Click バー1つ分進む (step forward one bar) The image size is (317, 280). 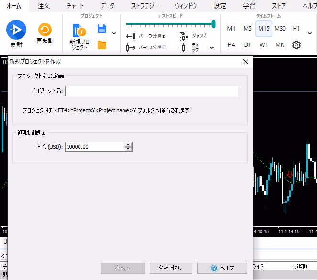click(x=146, y=48)
